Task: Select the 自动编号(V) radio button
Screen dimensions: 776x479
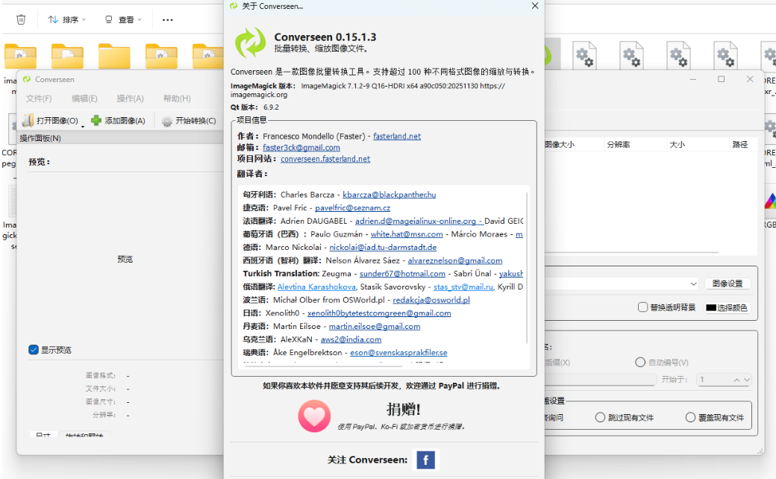Action: point(640,362)
